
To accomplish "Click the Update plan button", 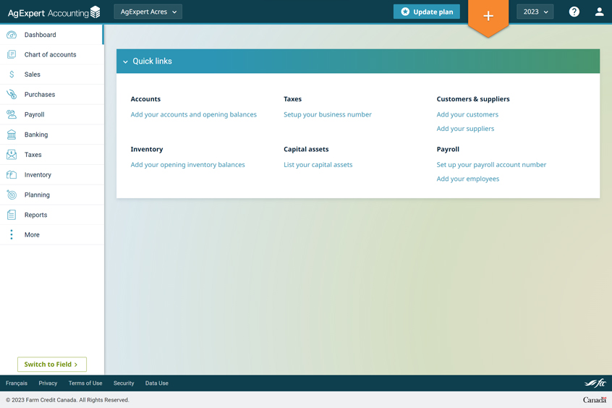I will pyautogui.click(x=427, y=12).
